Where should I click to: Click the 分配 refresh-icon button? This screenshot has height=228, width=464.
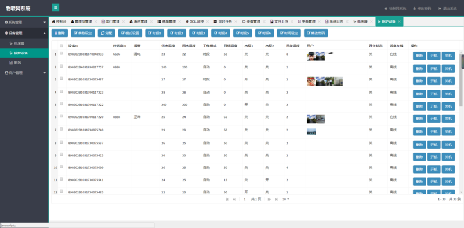(107, 33)
